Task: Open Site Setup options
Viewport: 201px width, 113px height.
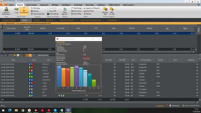Action: pos(35,8)
